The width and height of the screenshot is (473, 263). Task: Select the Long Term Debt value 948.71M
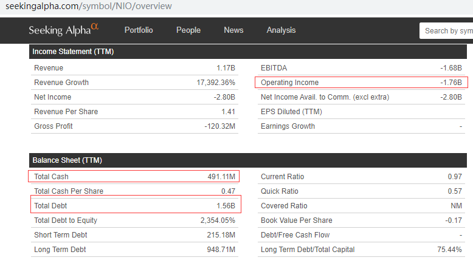(x=221, y=250)
